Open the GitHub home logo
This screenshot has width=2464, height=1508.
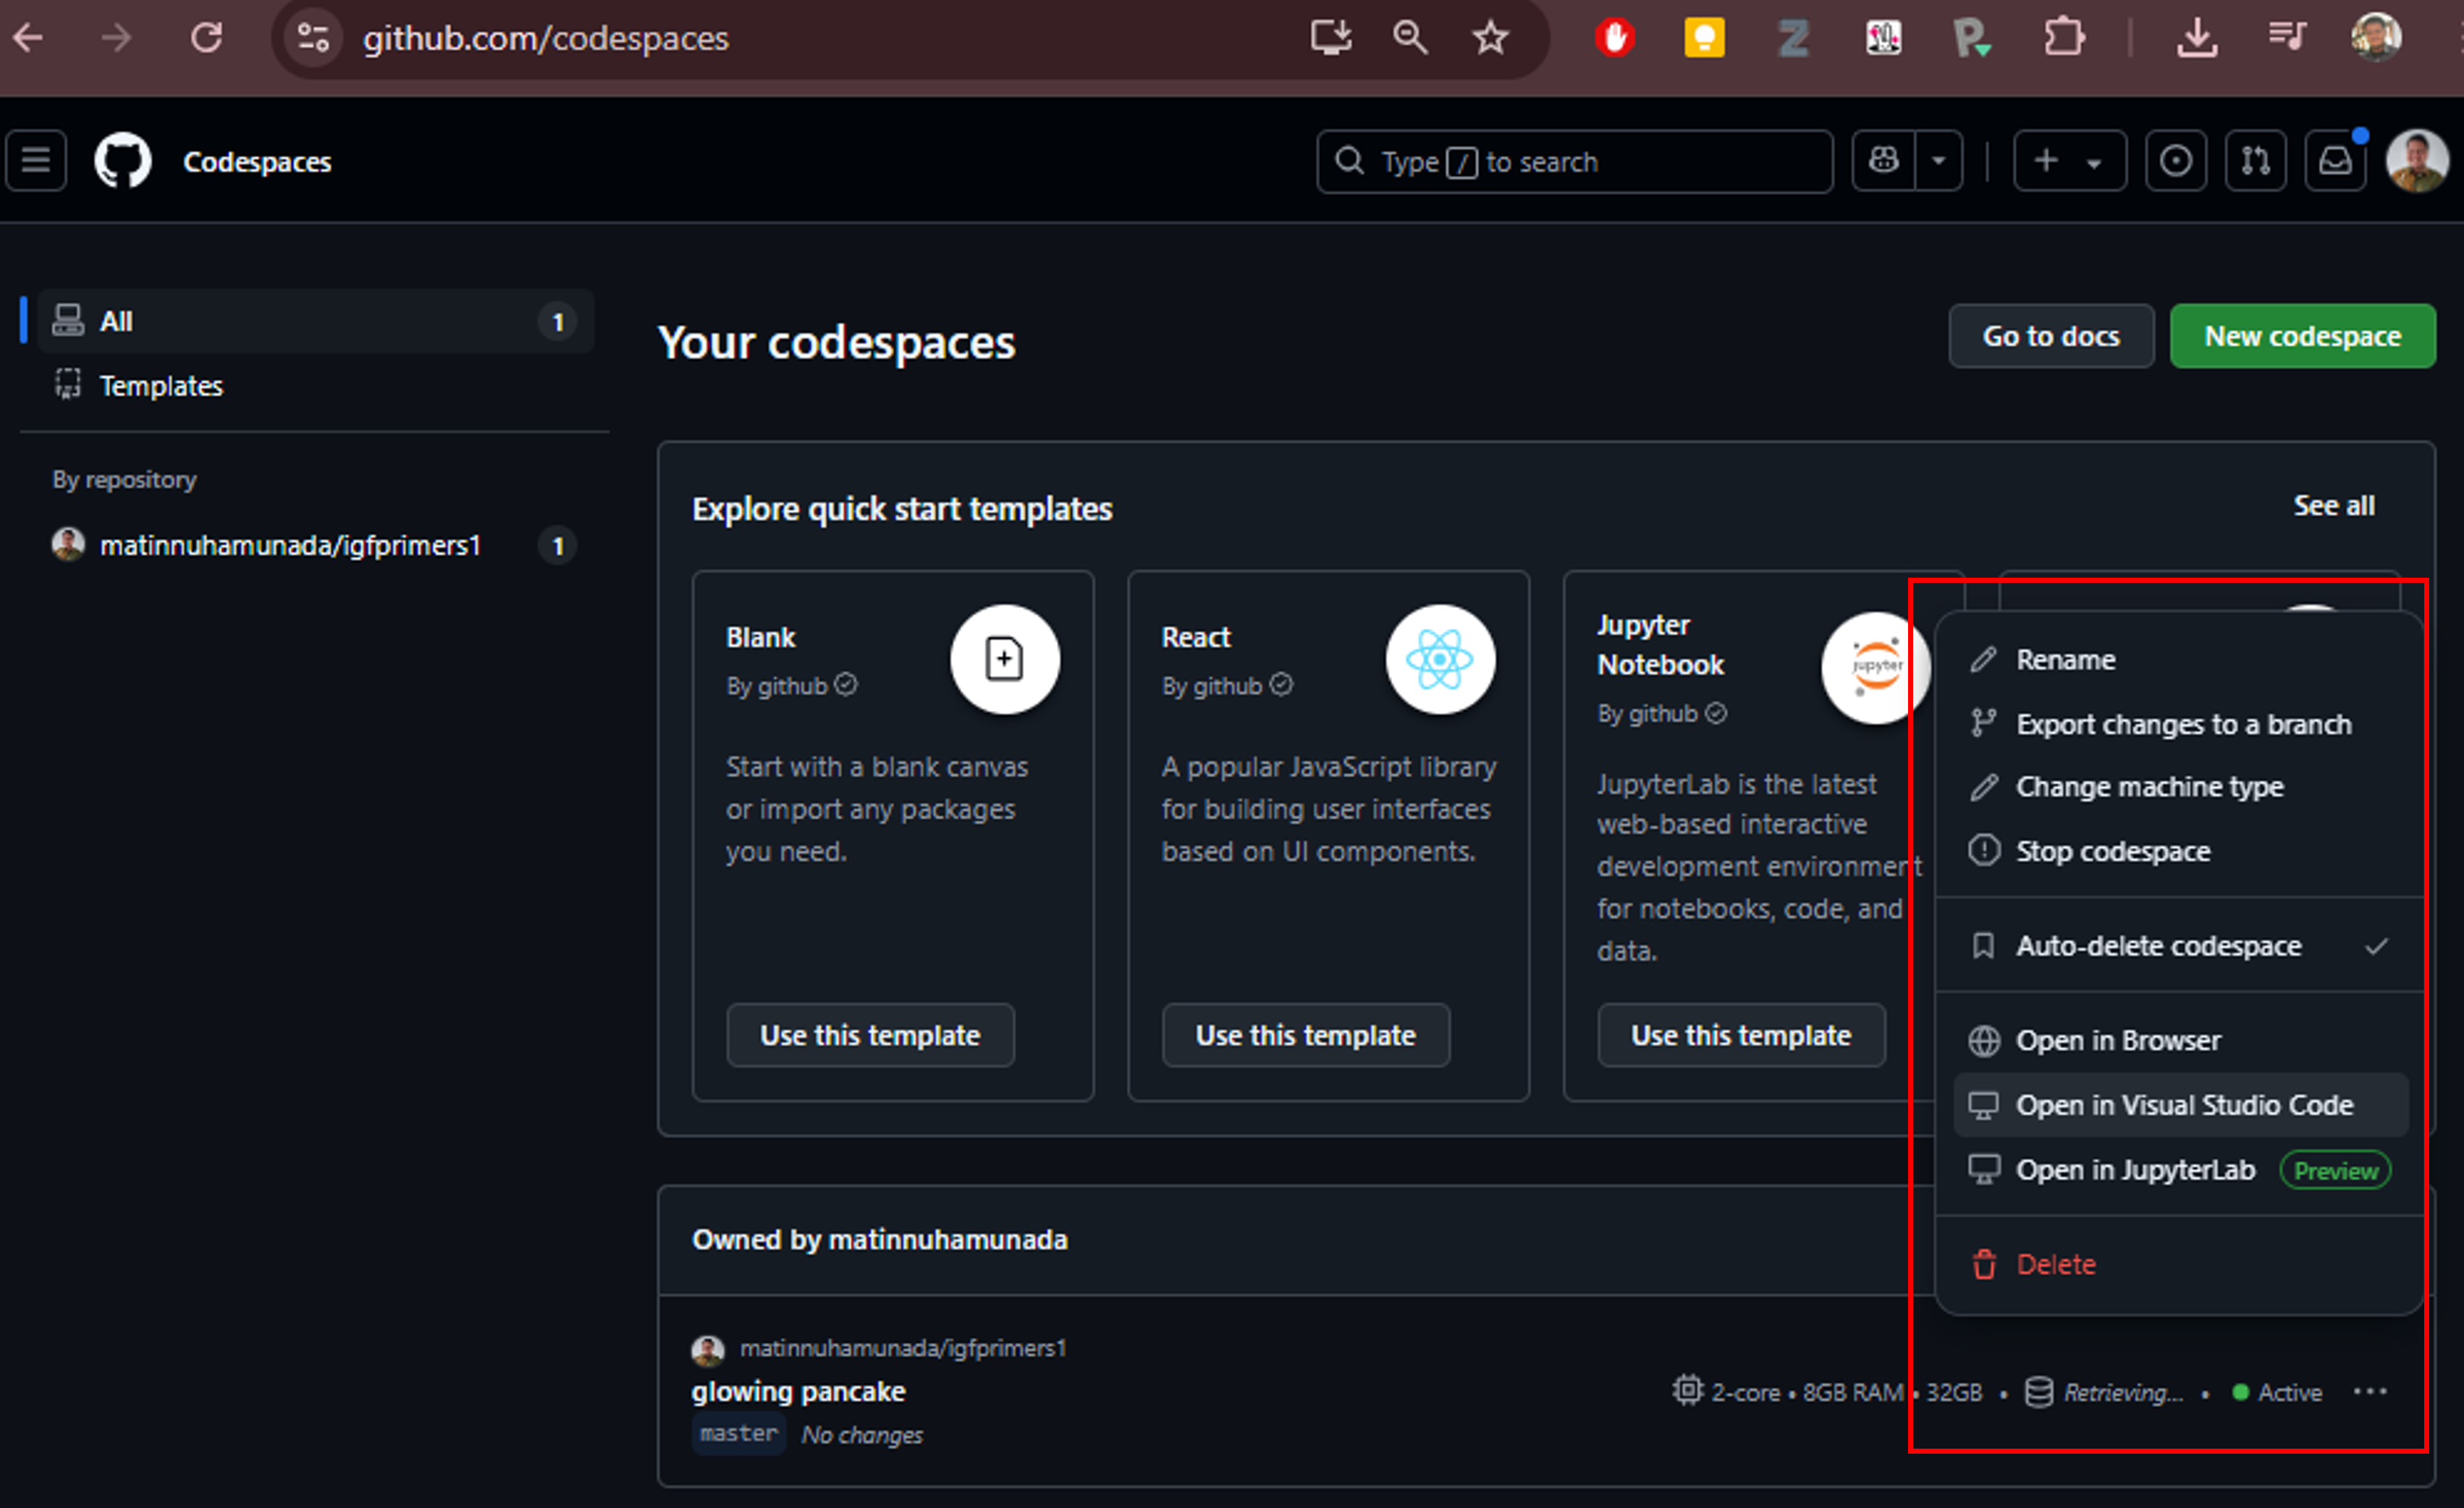point(123,160)
